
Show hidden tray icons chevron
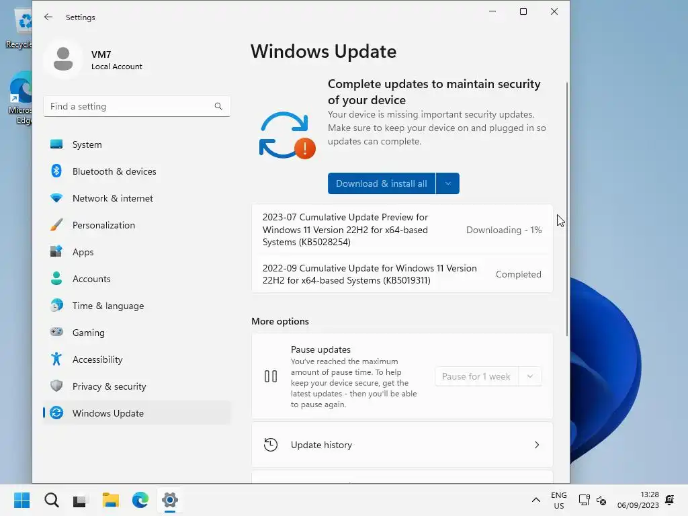(535, 500)
